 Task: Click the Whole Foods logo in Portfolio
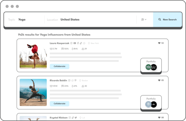click(148, 67)
